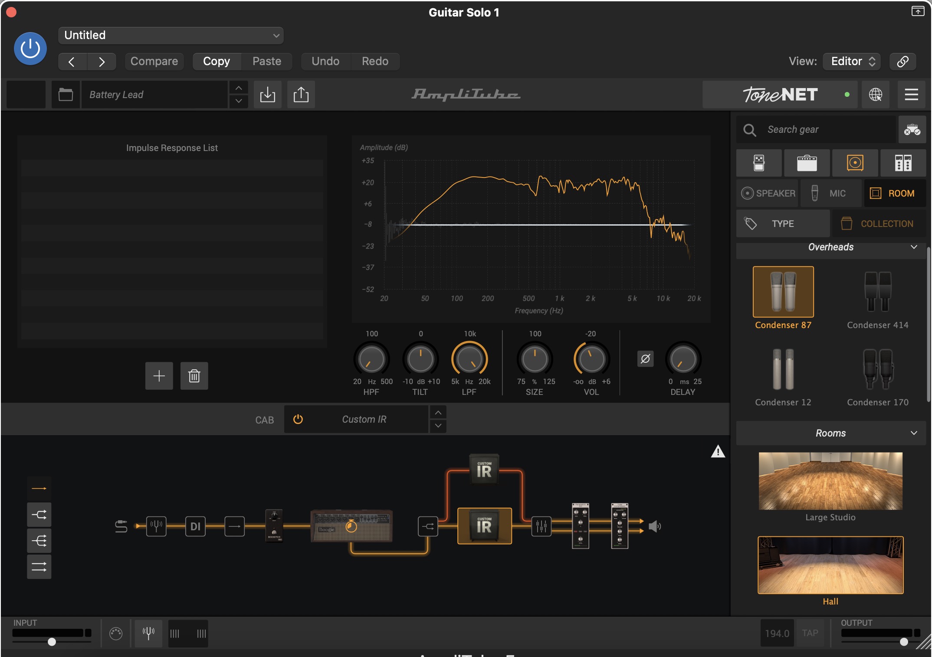Click the warning triangle icon

coord(718,452)
